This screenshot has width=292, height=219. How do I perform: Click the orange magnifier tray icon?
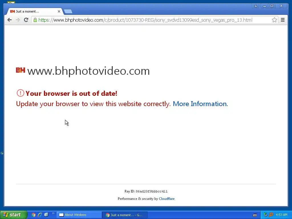click(x=271, y=215)
